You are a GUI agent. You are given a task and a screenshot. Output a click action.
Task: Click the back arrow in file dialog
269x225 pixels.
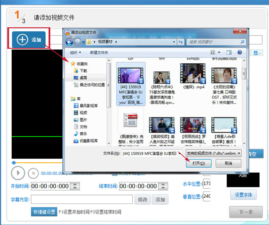click(69, 43)
